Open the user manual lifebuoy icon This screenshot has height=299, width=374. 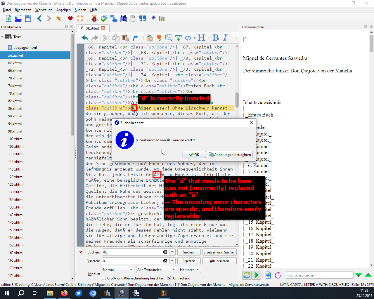pyautogui.click(x=80, y=19)
